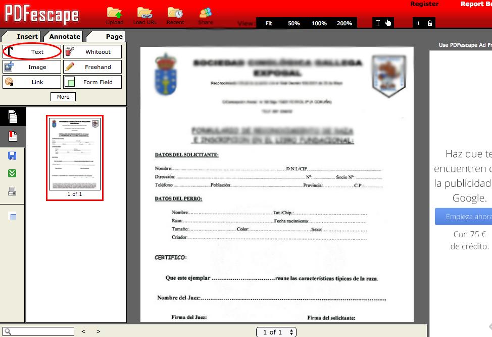Set zoom to 200%

click(344, 23)
